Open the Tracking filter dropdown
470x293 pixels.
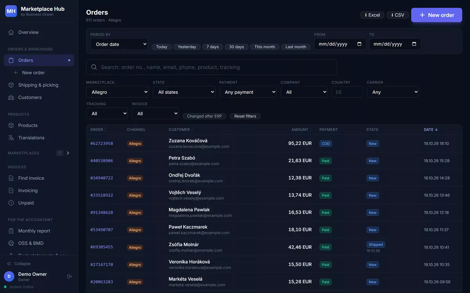(107, 114)
